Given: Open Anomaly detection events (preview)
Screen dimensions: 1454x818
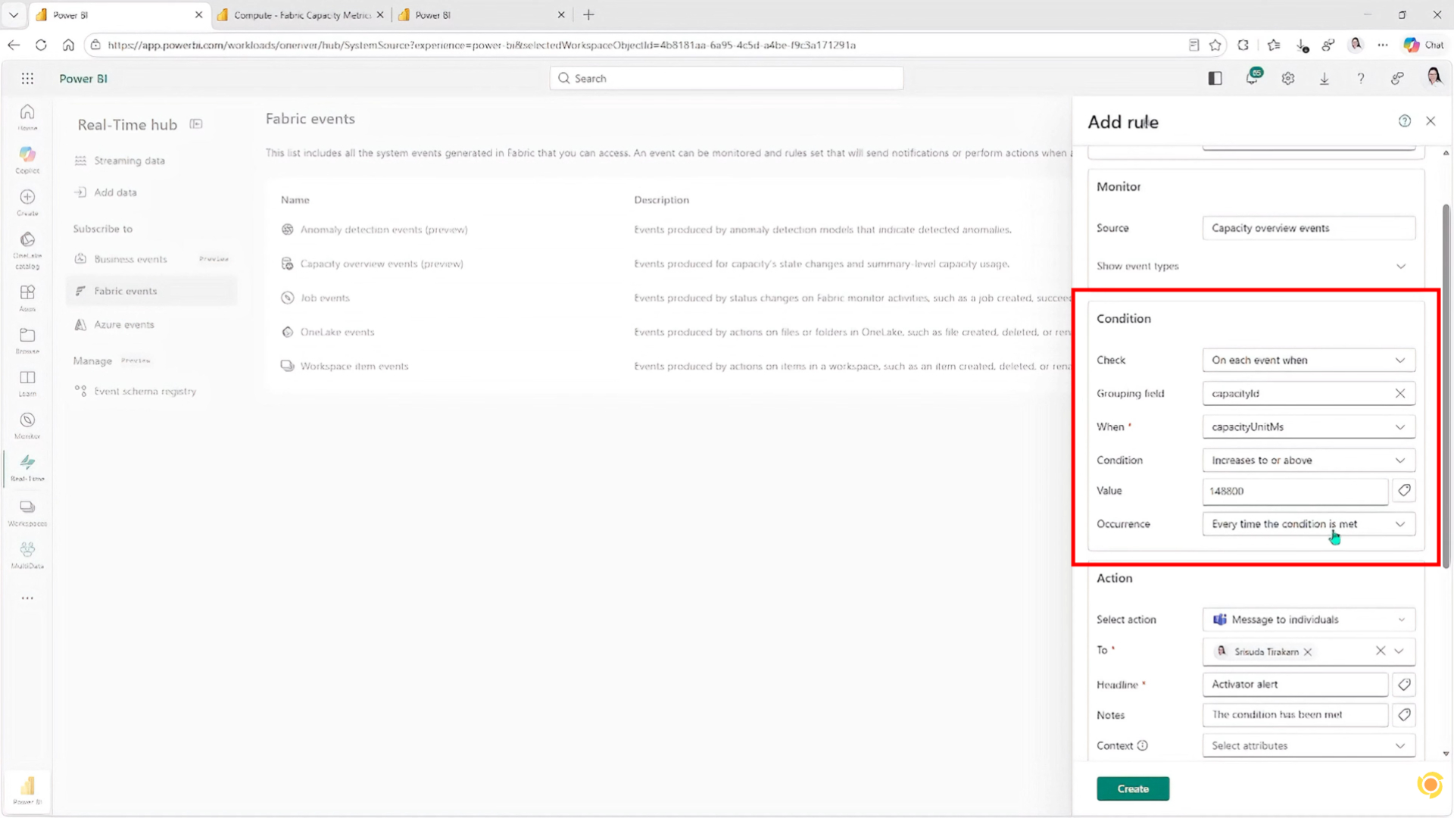Looking at the screenshot, I should coord(383,229).
